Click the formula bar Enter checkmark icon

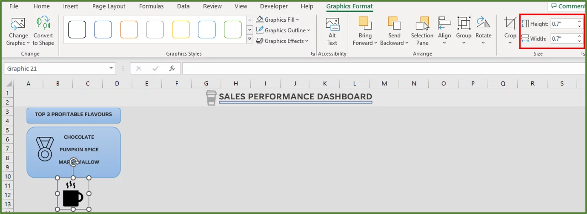pyautogui.click(x=155, y=68)
